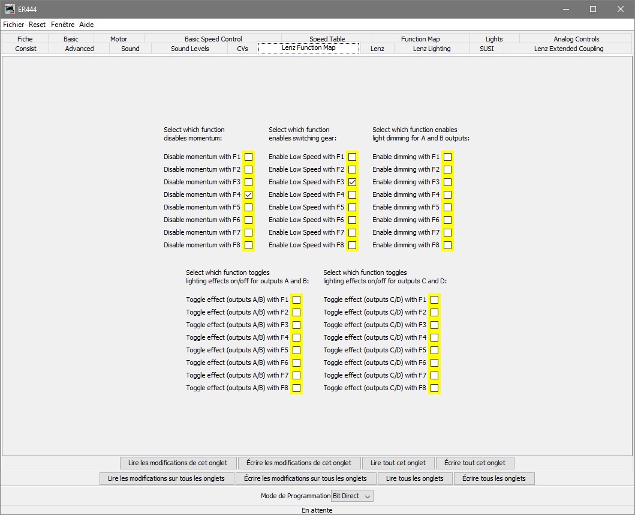Viewport: 635px width, 515px height.
Task: Check Enable Low Speed with F1
Action: [353, 157]
